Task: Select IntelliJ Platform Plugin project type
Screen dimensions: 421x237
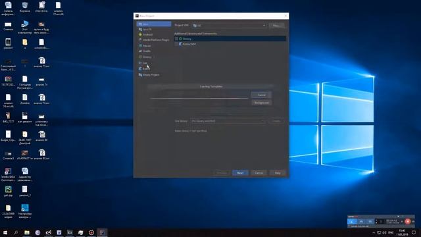Action: point(153,39)
